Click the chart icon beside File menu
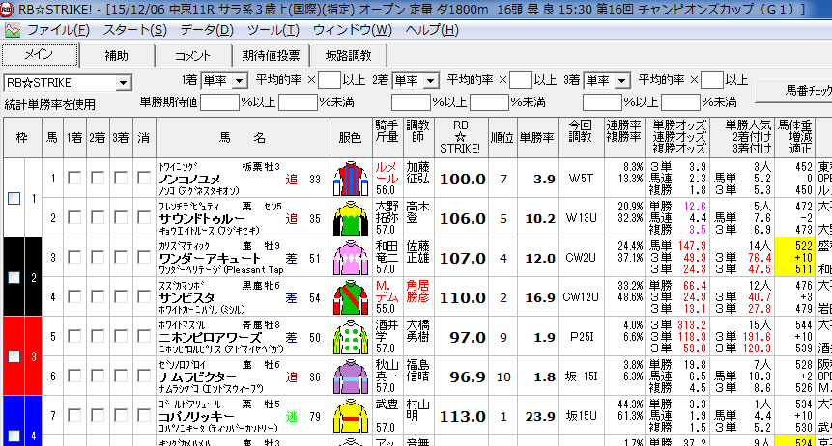The image size is (832, 446). 13,30
